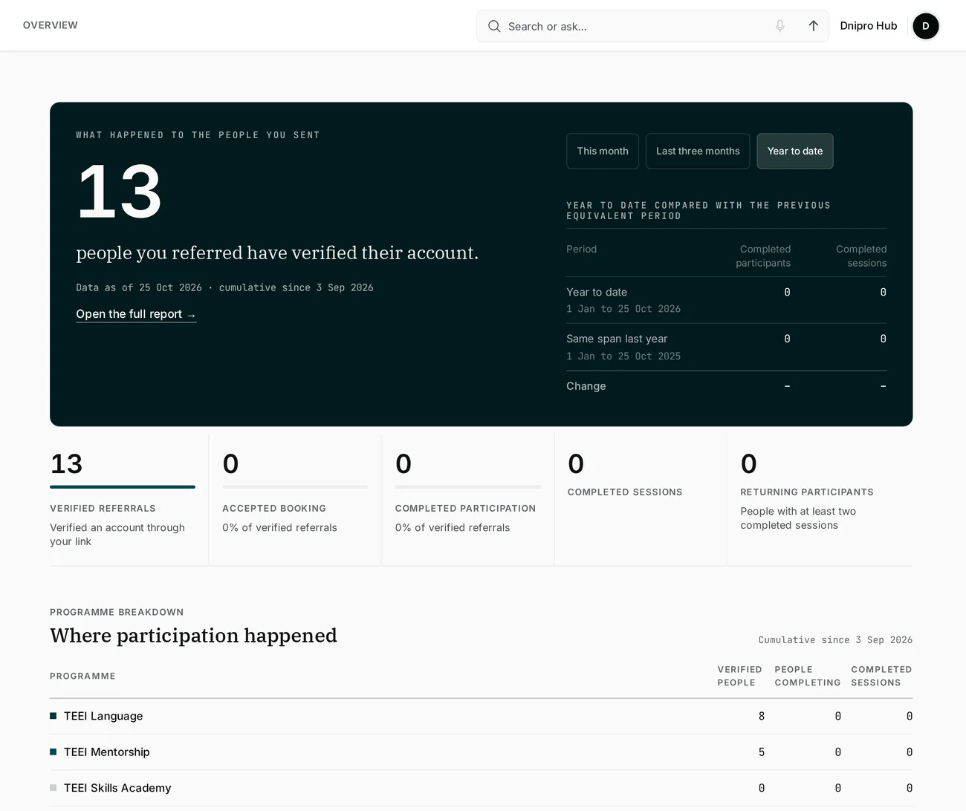Click the Cumulative since 3 Sep 2026 note
This screenshot has width=966, height=811.
[x=835, y=639]
